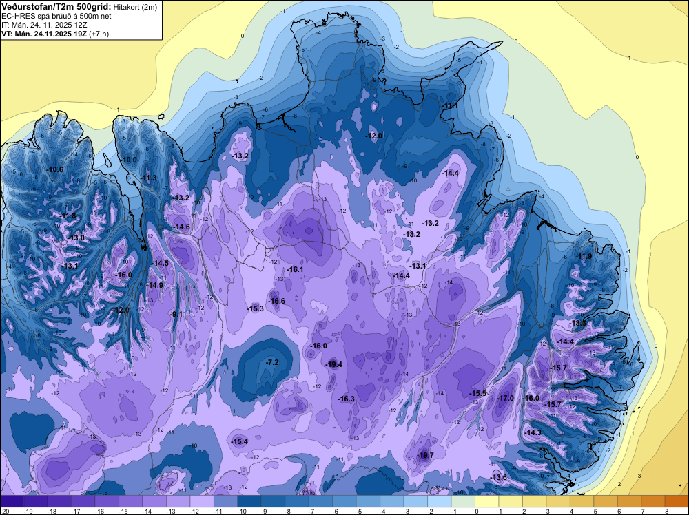Click the -19.4 temperature value on the map
The image size is (689, 515).
click(334, 364)
